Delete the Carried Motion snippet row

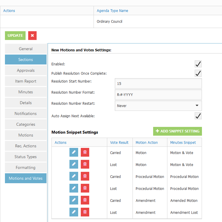tap(85, 153)
